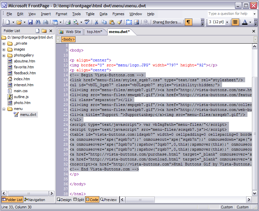This screenshot has height=211, width=259.
Task: Select menu.dwt in the tree
Action: (x=28, y=115)
